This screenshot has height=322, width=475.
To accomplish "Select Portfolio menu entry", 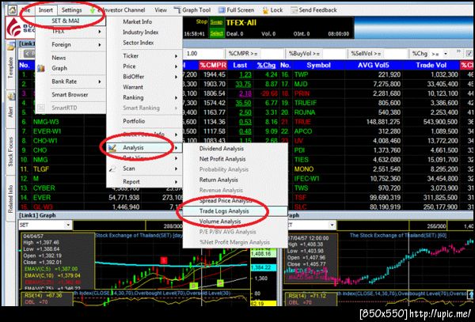I will coord(134,121).
